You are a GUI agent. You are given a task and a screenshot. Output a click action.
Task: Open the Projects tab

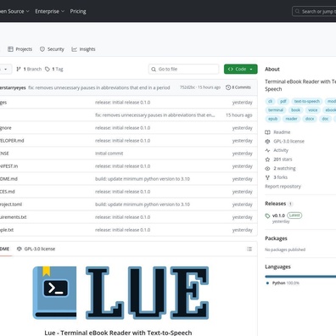tap(20, 49)
